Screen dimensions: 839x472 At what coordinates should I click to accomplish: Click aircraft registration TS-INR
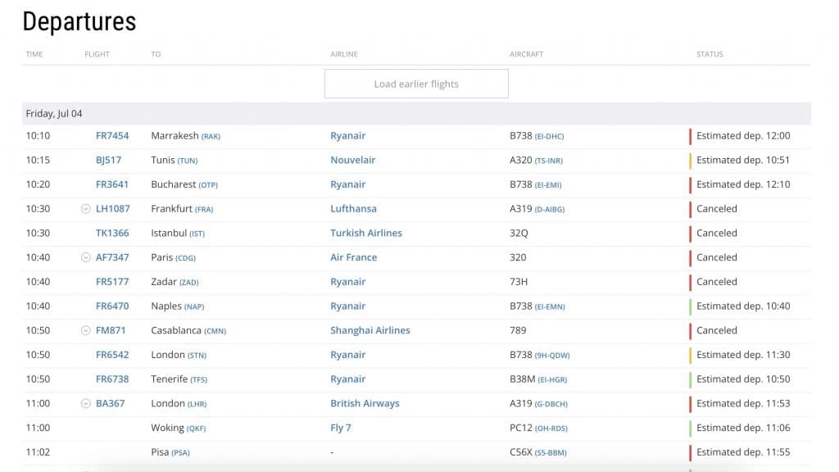549,161
